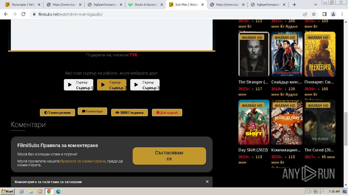Open The Cured movie poster
Screen dimensions: 348x195
(x=320, y=122)
